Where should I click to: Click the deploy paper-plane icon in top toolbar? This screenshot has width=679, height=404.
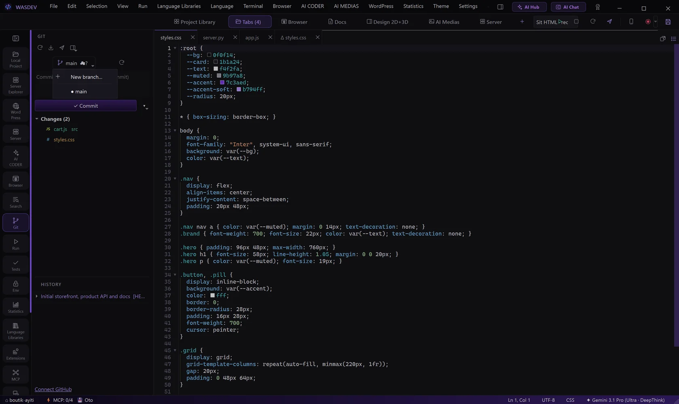point(609,22)
